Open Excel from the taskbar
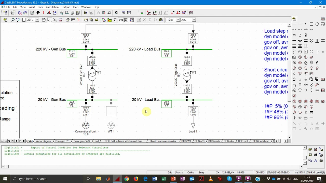326x183 pixels. (x=164, y=179)
